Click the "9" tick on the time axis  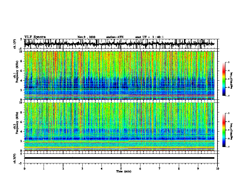pos(198,169)
